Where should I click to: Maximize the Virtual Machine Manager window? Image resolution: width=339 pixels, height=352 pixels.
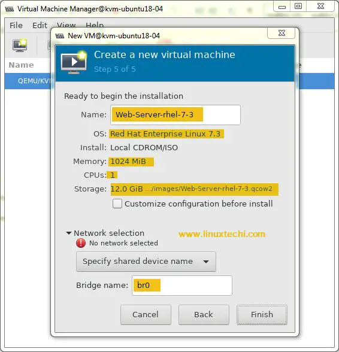click(x=298, y=6)
